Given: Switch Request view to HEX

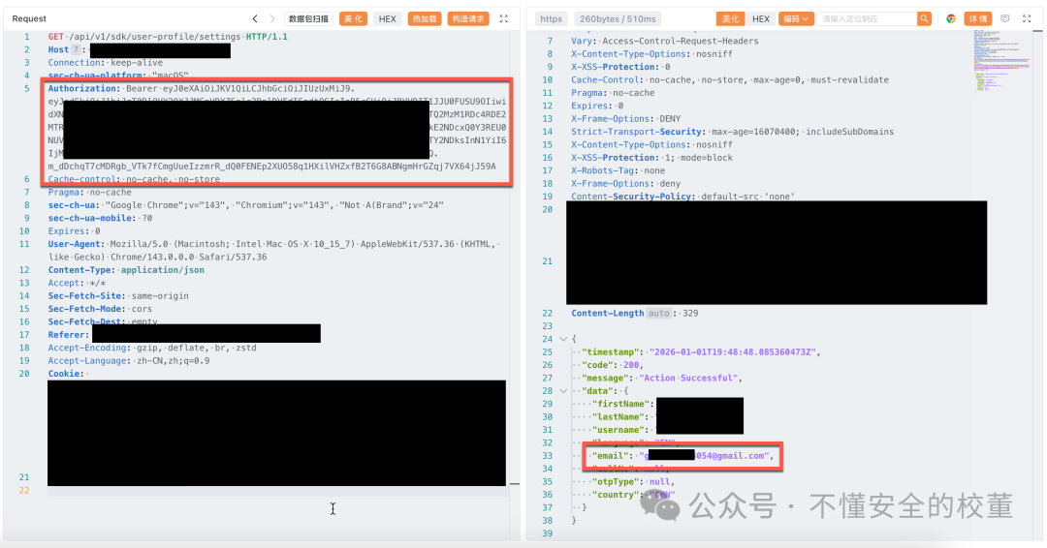Looking at the screenshot, I should click(x=387, y=18).
